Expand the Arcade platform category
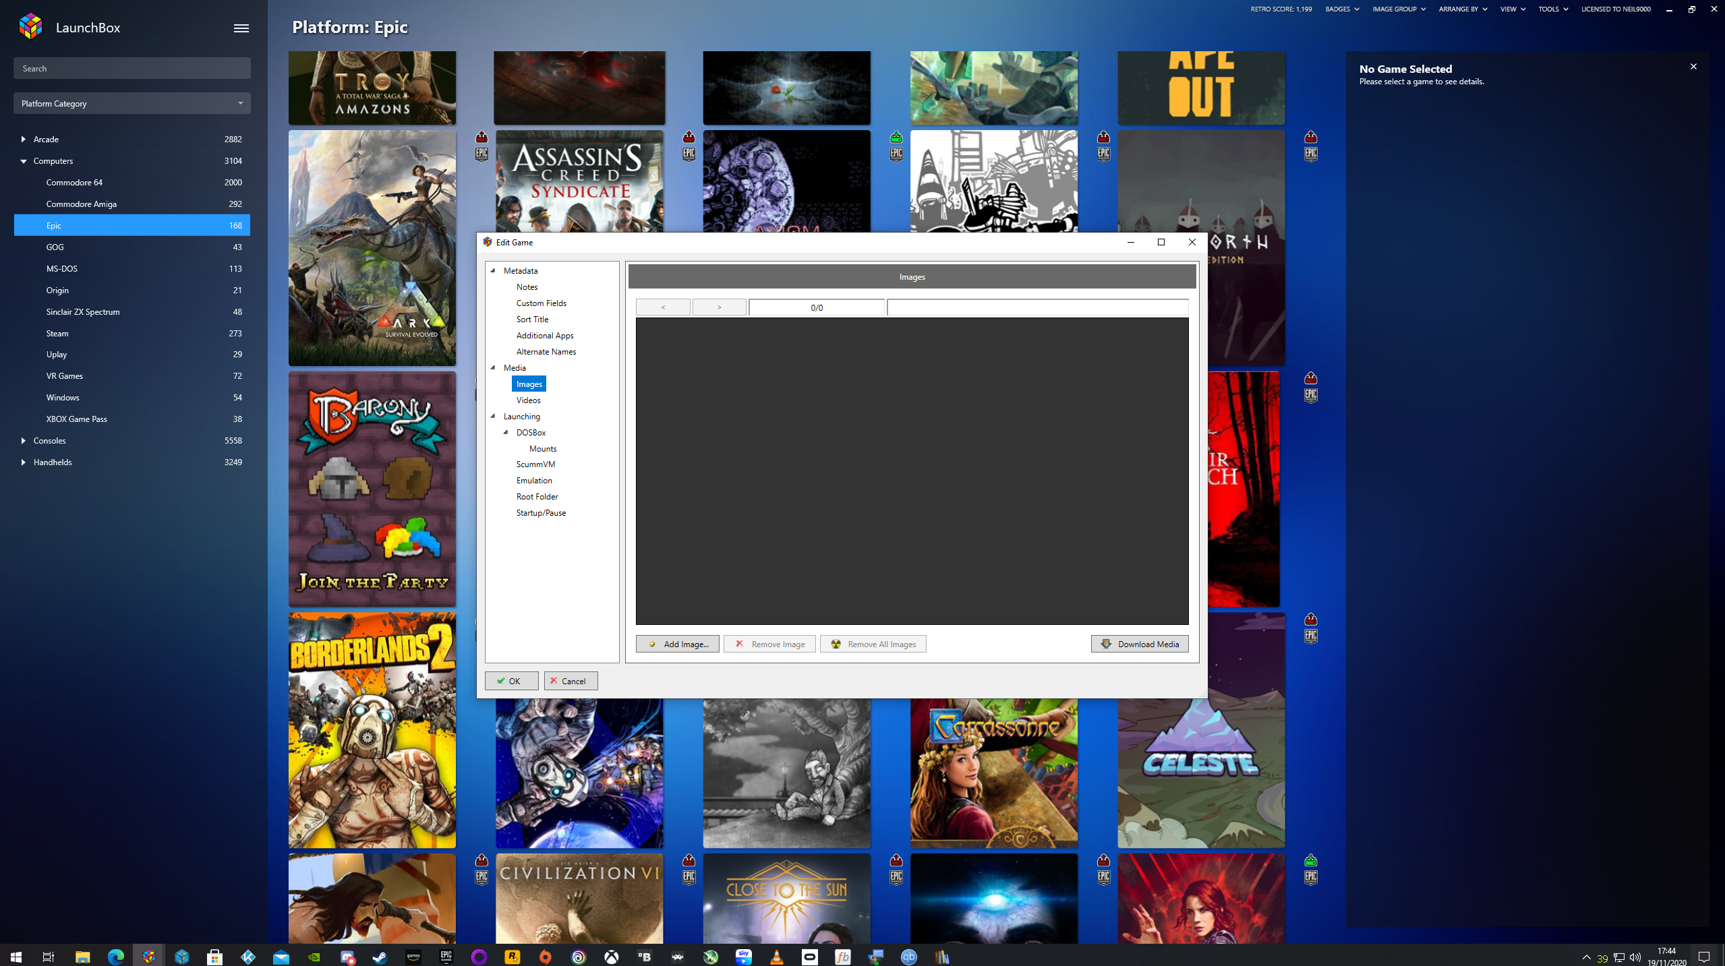The width and height of the screenshot is (1725, 966). coord(23,139)
